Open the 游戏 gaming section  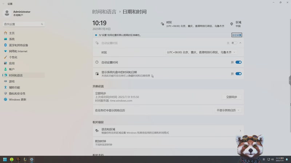pyautogui.click(x=12, y=81)
